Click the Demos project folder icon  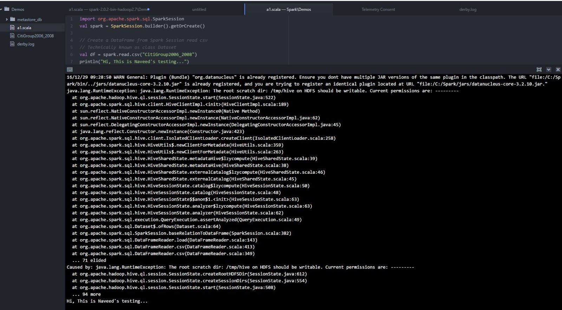tap(7, 9)
